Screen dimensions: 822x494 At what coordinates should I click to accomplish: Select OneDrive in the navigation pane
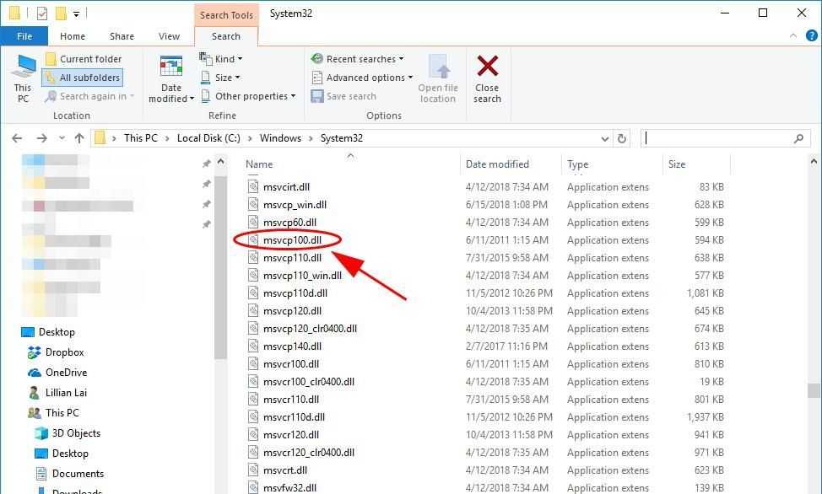66,373
